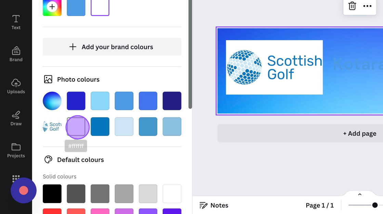The height and width of the screenshot is (214, 383).
Task: Delete the page with trash icon
Action: point(352,6)
